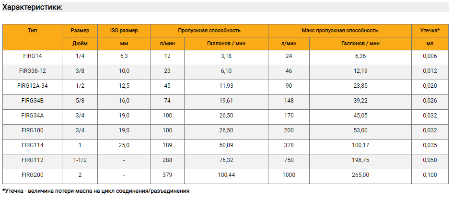453x198 pixels.
Task: Select the 1-1/2 inch size cell
Action: pyautogui.click(x=80, y=160)
